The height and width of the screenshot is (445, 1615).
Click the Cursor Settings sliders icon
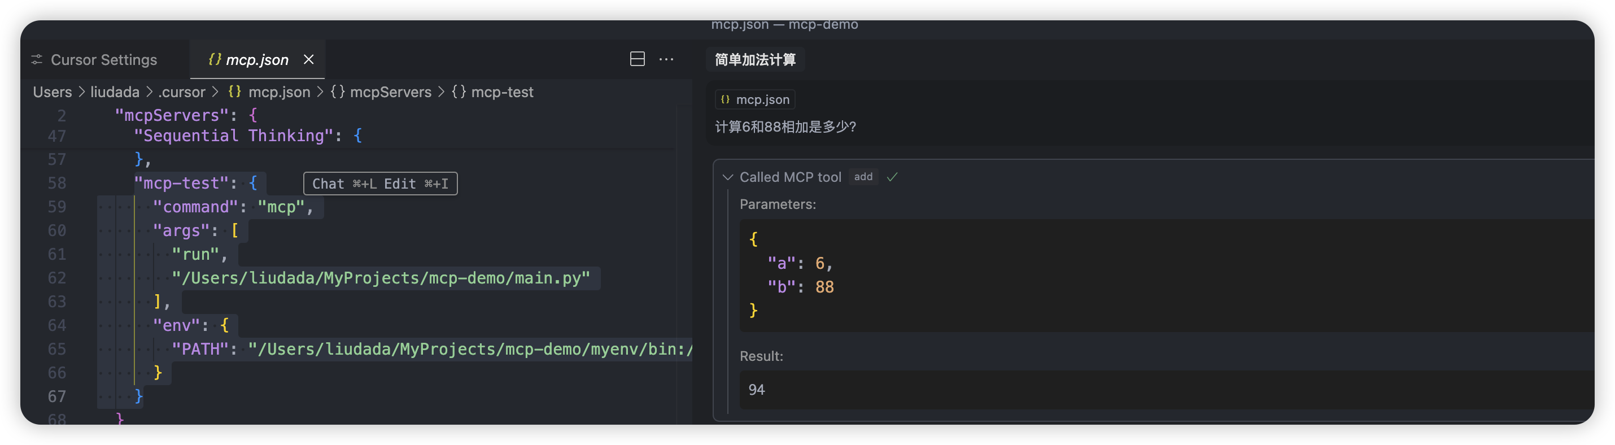point(37,59)
